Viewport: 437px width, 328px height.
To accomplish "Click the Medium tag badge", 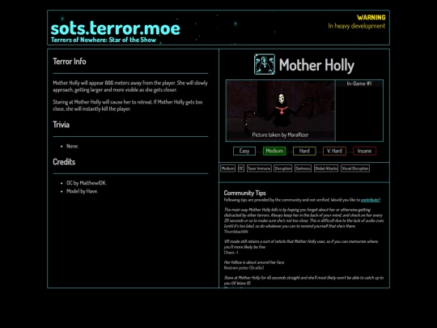I will pos(227,168).
